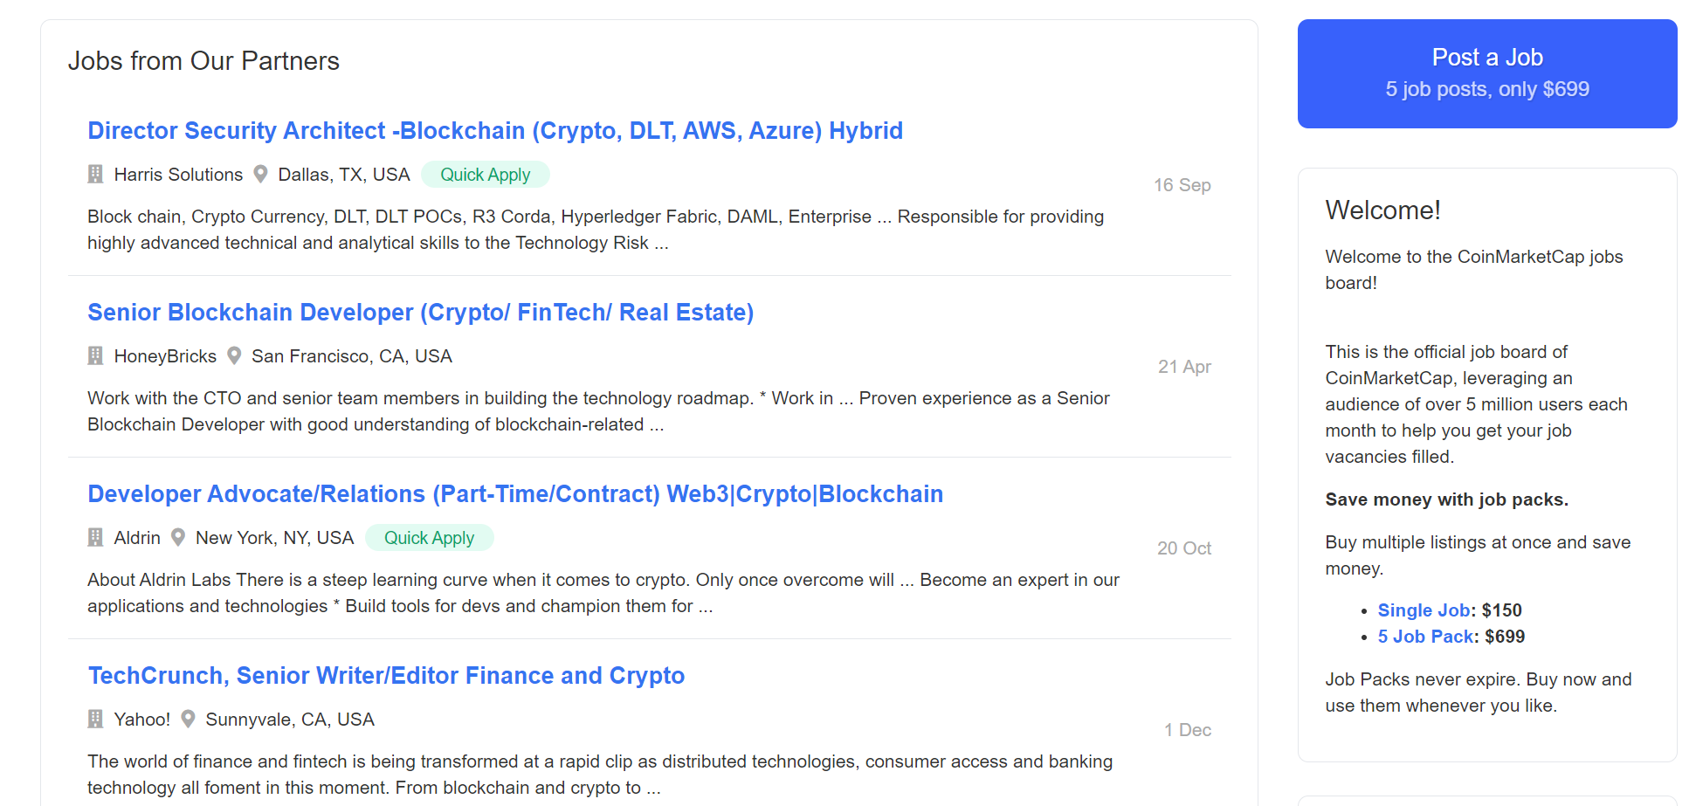1696x806 pixels.
Task: Click the company icon next to Yahoo!
Action: pos(95,719)
